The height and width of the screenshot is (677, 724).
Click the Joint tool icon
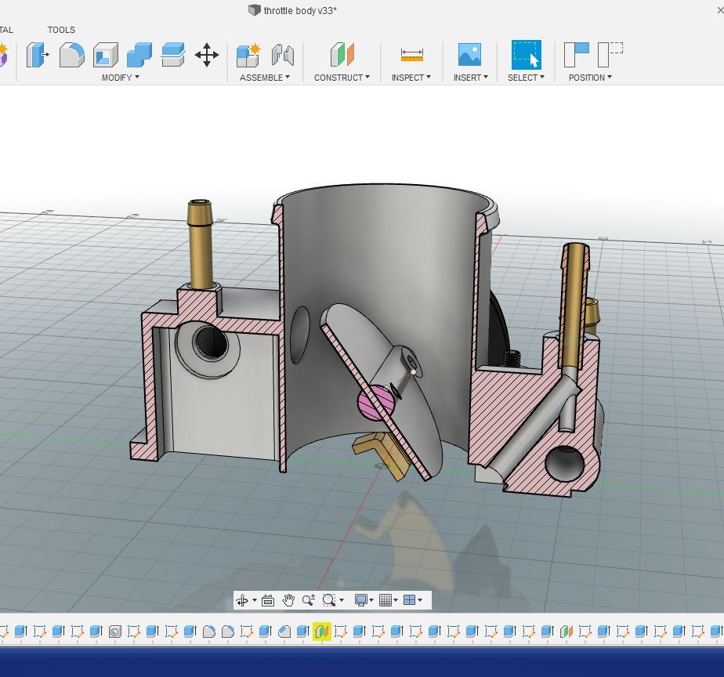282,55
